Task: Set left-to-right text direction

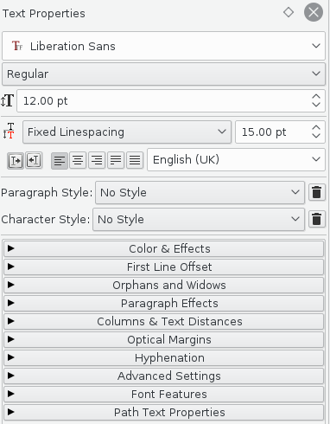Action: pos(16,160)
